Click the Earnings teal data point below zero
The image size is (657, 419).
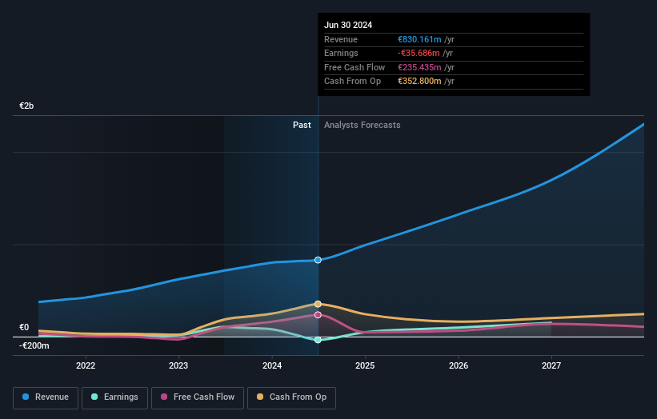pos(318,340)
